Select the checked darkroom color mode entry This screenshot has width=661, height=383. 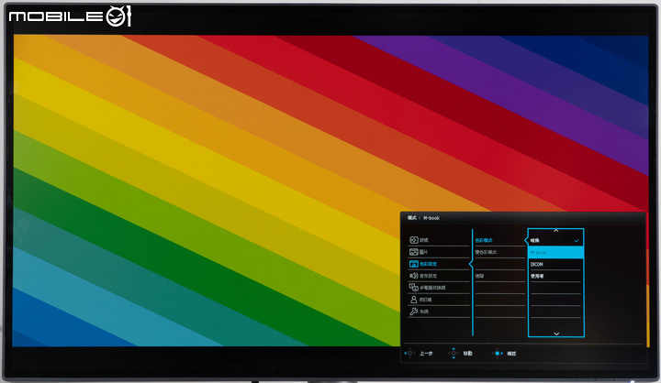tap(555, 240)
